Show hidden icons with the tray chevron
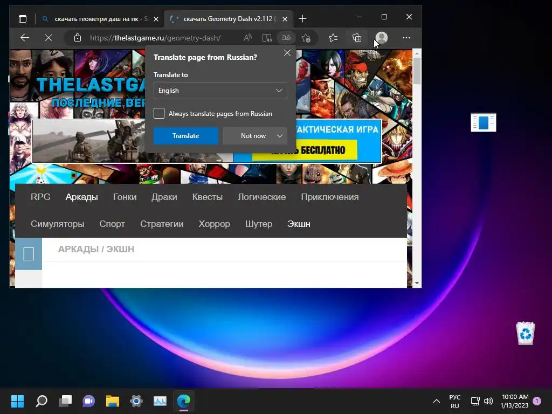Image resolution: width=552 pixels, height=414 pixels. pyautogui.click(x=437, y=401)
